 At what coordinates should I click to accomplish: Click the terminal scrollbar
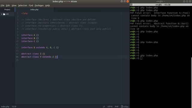[x=191, y=82]
